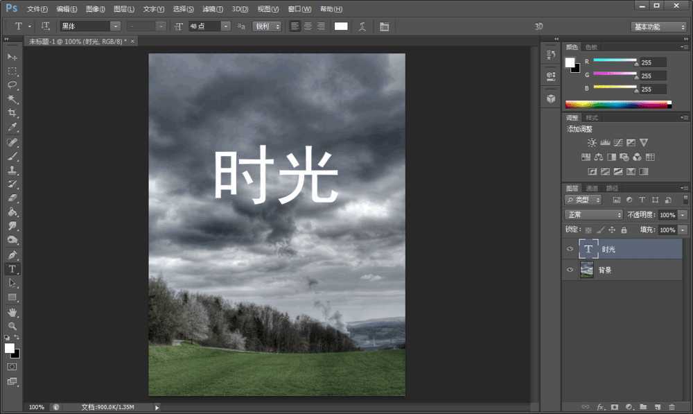
Task: Open the 滤镜 menu
Action: click(x=211, y=9)
